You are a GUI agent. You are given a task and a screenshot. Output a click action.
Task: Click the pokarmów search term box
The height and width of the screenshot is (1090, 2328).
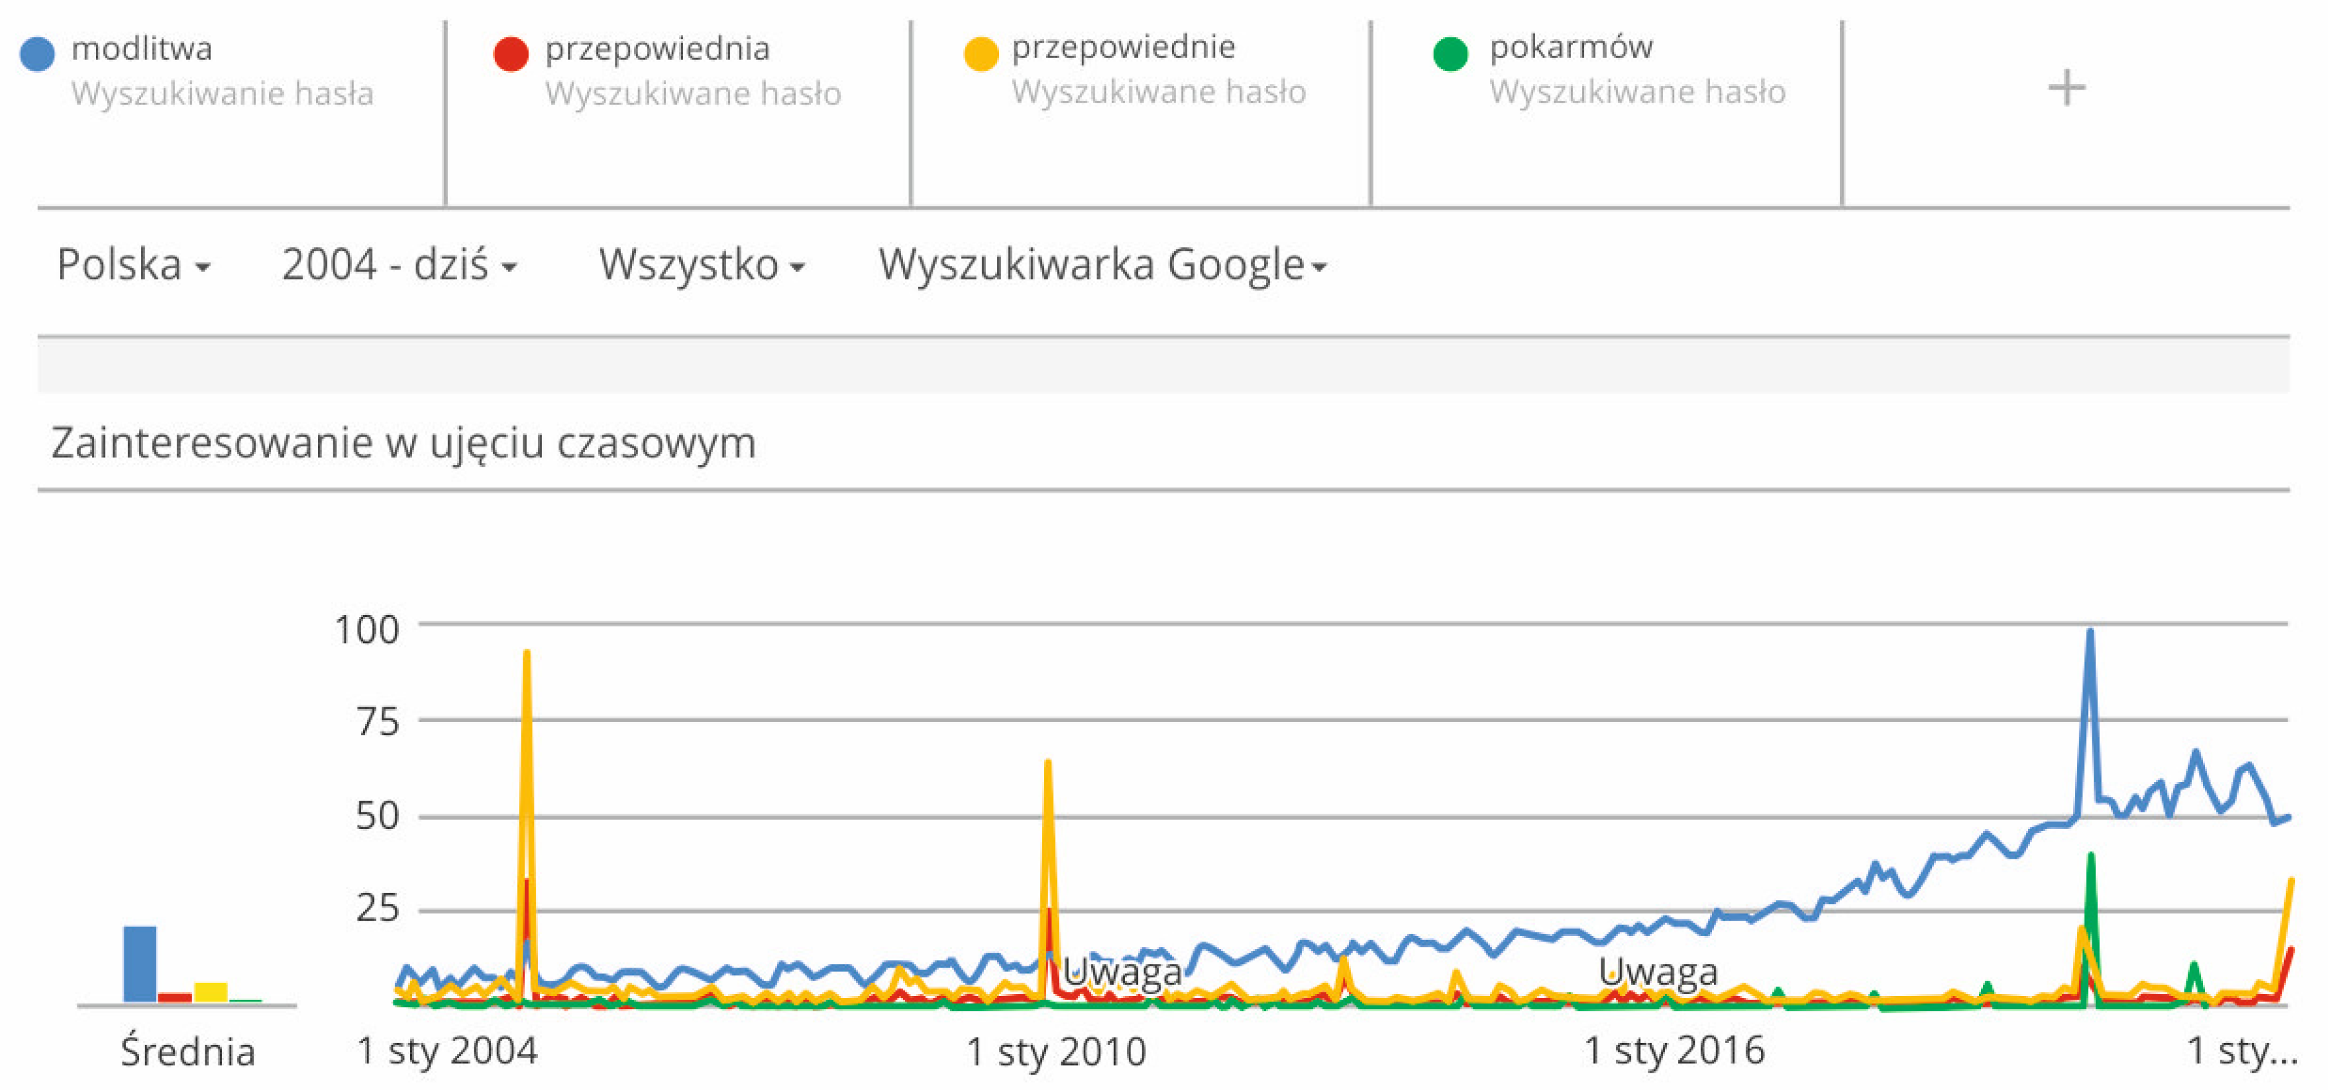(x=1571, y=47)
